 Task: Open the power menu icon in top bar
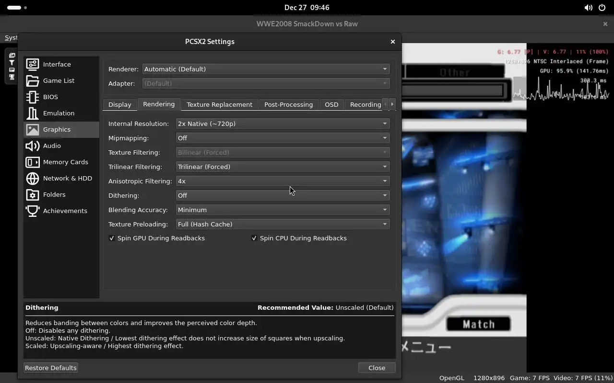tap(602, 8)
